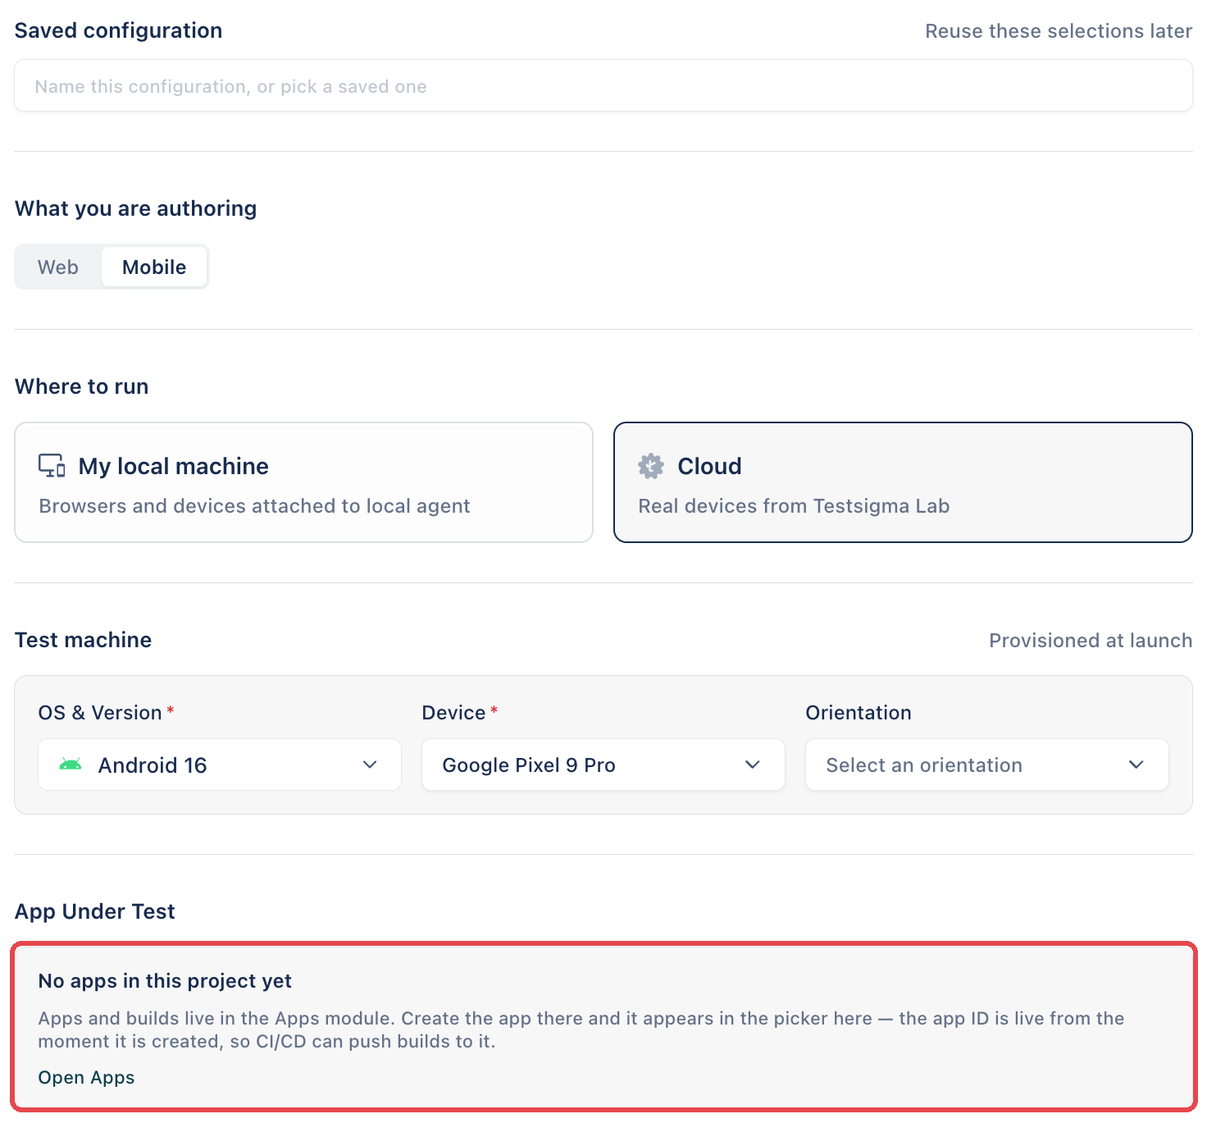Click the 'Test machine' section heading
Image resolution: width=1207 pixels, height=1123 pixels.
83,640
